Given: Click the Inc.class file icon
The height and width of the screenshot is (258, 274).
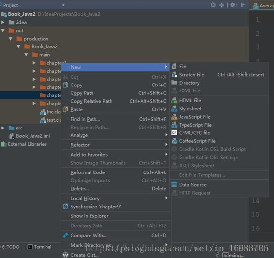Looking at the screenshot, I should coord(43,112).
